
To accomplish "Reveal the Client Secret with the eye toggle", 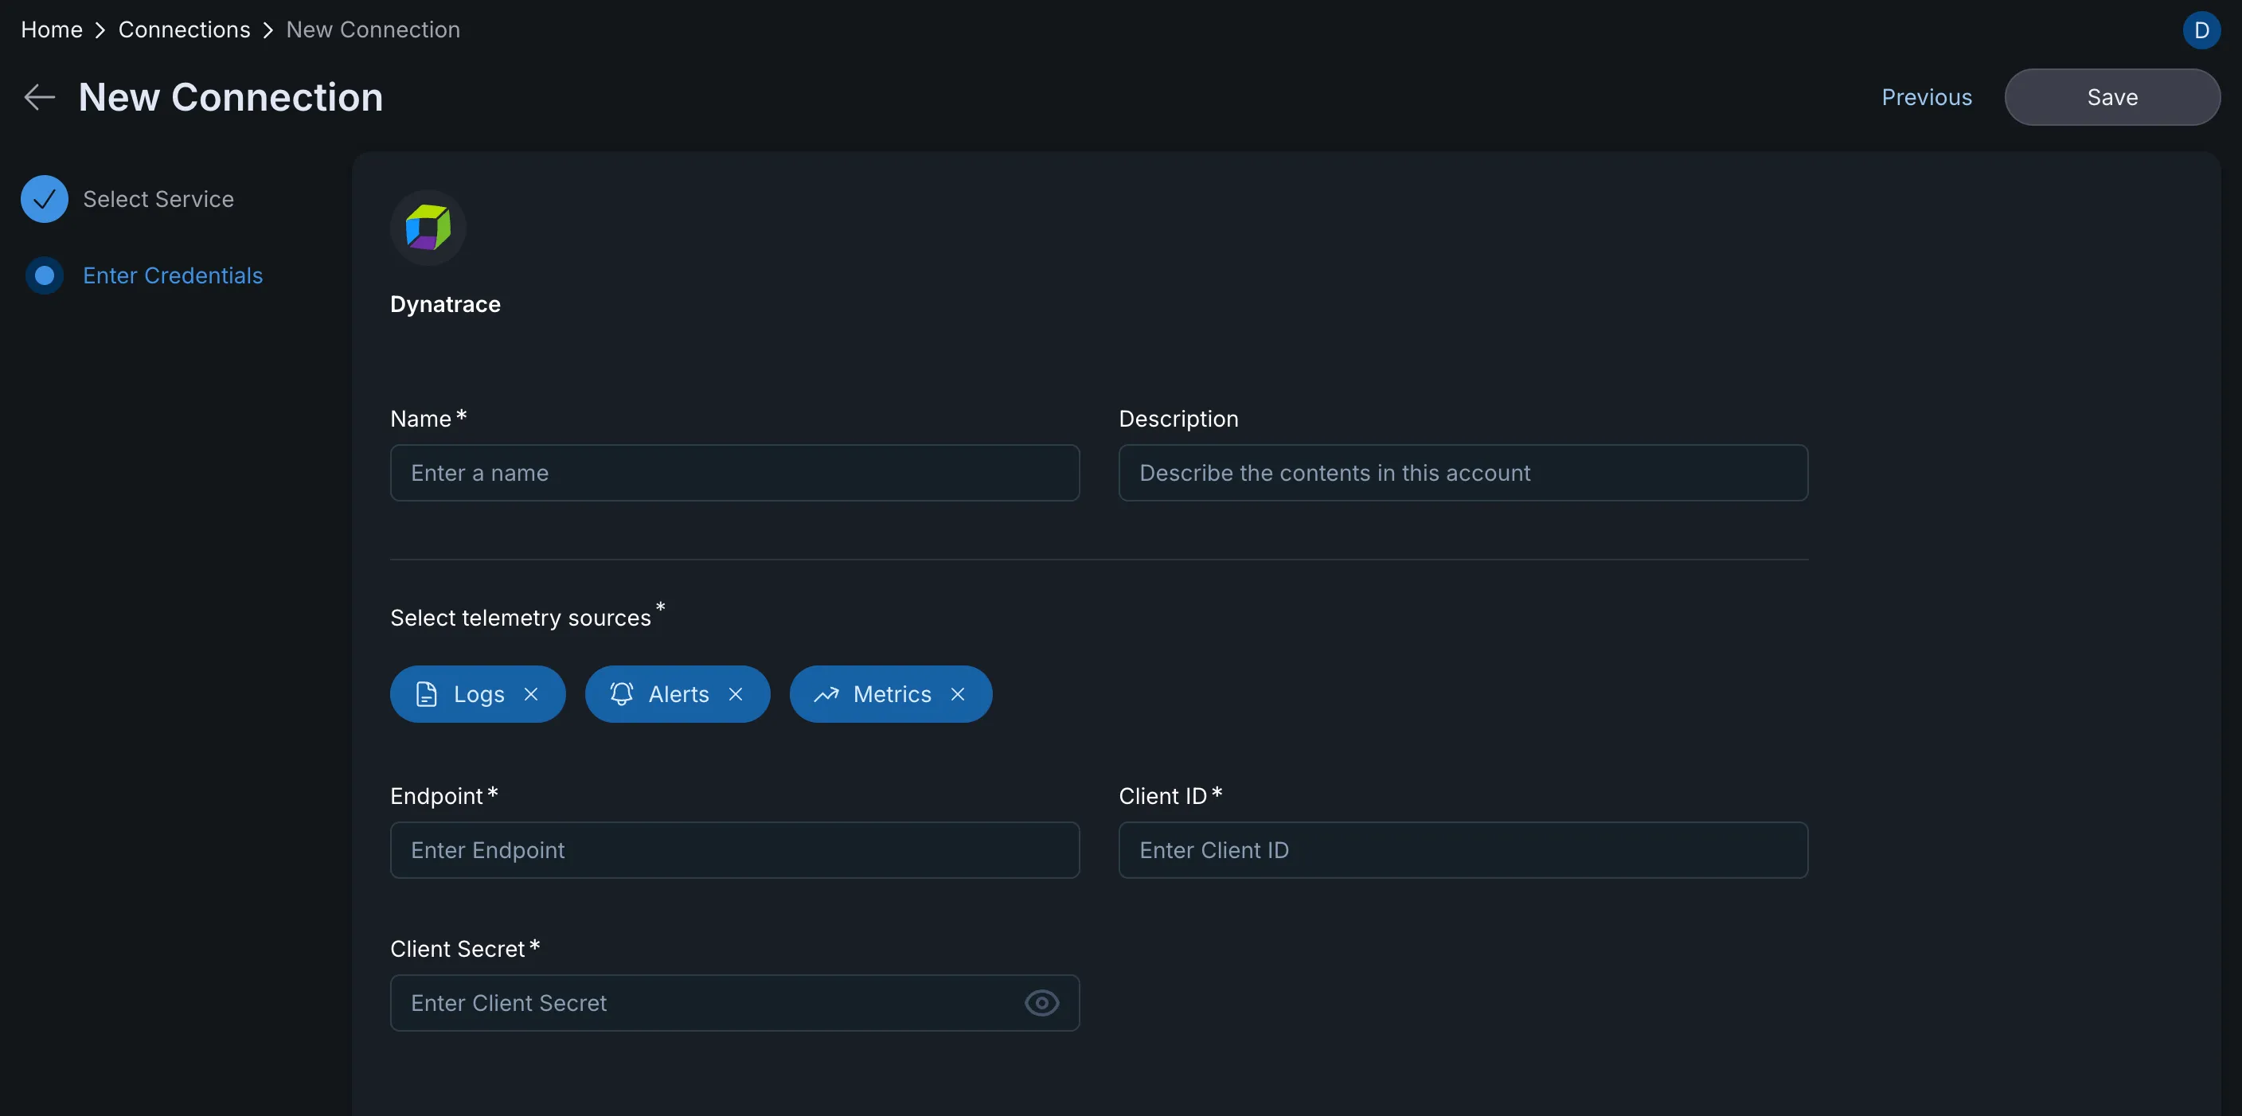I will [1041, 1002].
